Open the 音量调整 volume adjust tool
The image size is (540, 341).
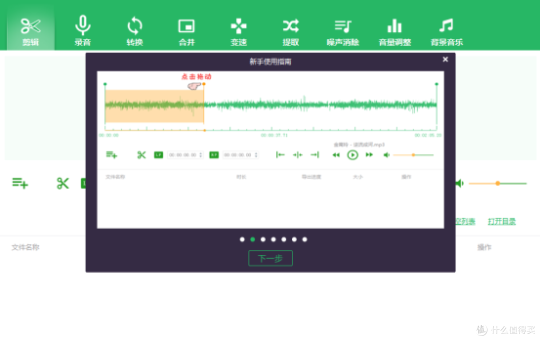pos(394,31)
